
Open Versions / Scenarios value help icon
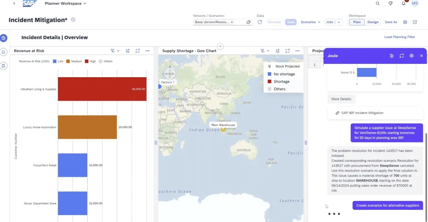pos(249,22)
